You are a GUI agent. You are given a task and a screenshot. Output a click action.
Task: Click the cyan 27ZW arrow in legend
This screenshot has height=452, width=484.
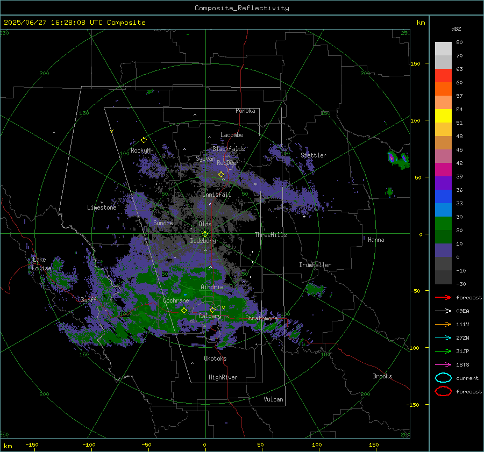tap(443, 338)
